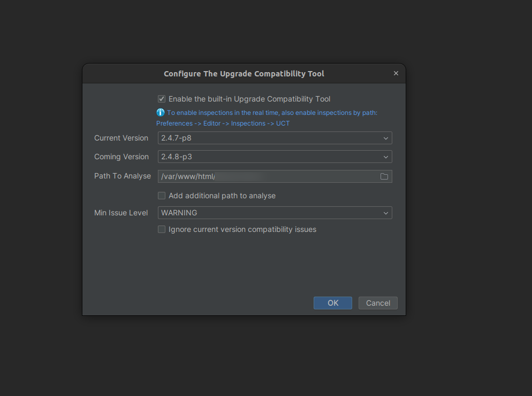Image resolution: width=532 pixels, height=396 pixels.
Task: Click the dialog title bar text
Action: point(244,74)
